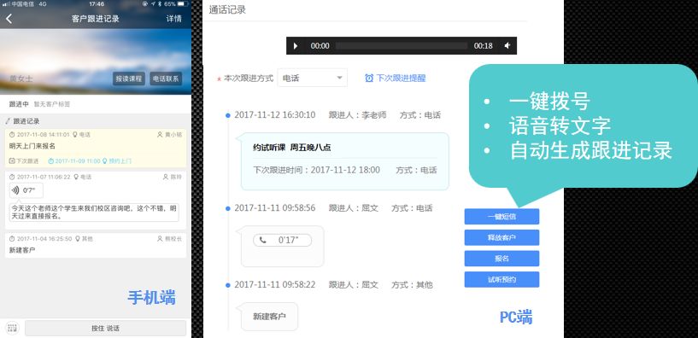
Task: Seek within the audio progress bar
Action: [x=402, y=46]
